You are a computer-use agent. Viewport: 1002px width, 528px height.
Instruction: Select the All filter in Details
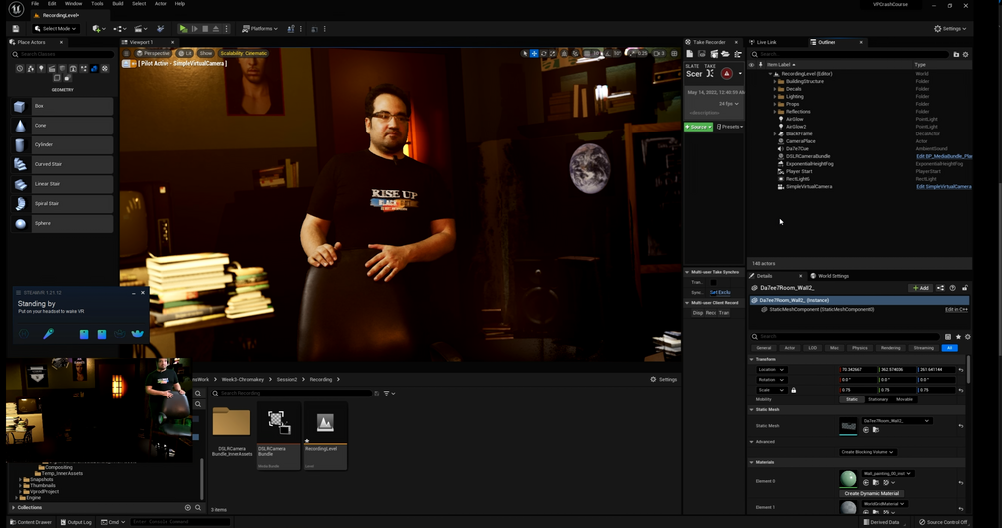point(949,348)
